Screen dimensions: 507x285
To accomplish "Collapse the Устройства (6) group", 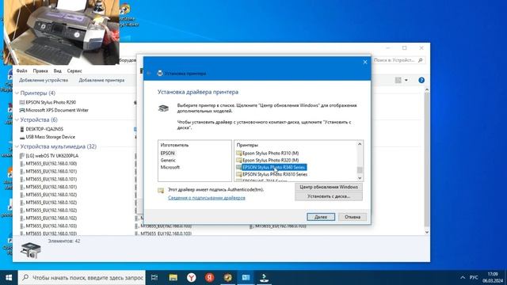I will tap(17, 120).
